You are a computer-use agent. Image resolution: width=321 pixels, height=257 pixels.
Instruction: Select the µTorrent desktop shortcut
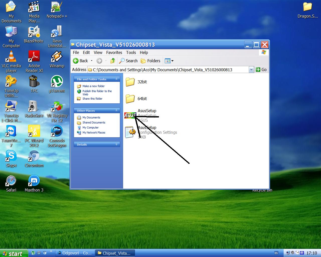57,84
